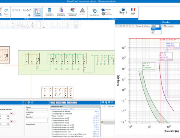180x138 pixels.
Task: Click the zoom out magnifier
Action: (16, 10)
